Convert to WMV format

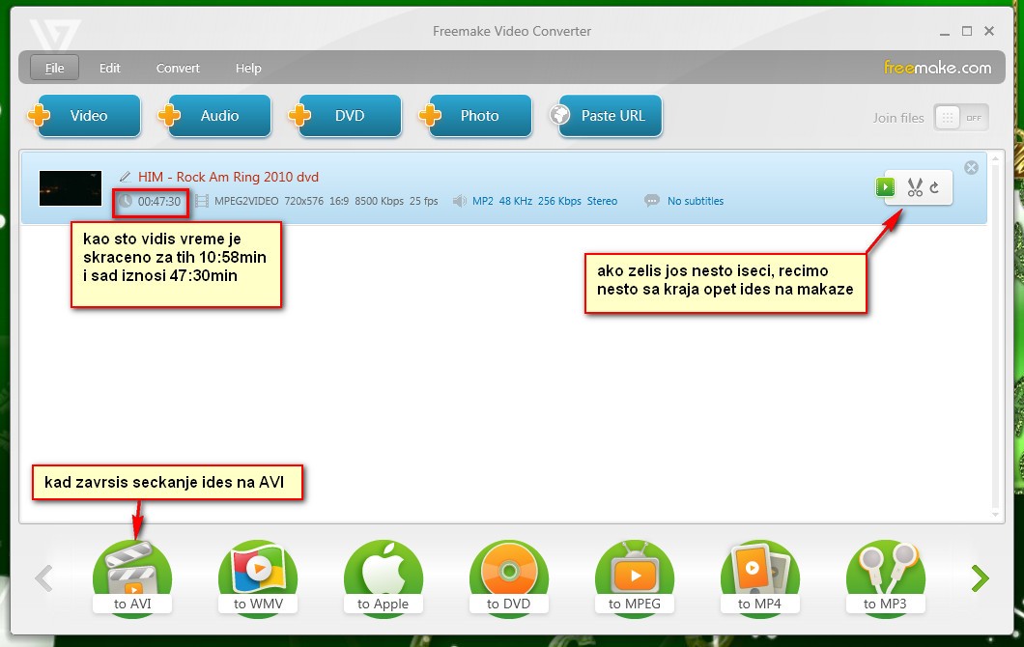(258, 577)
